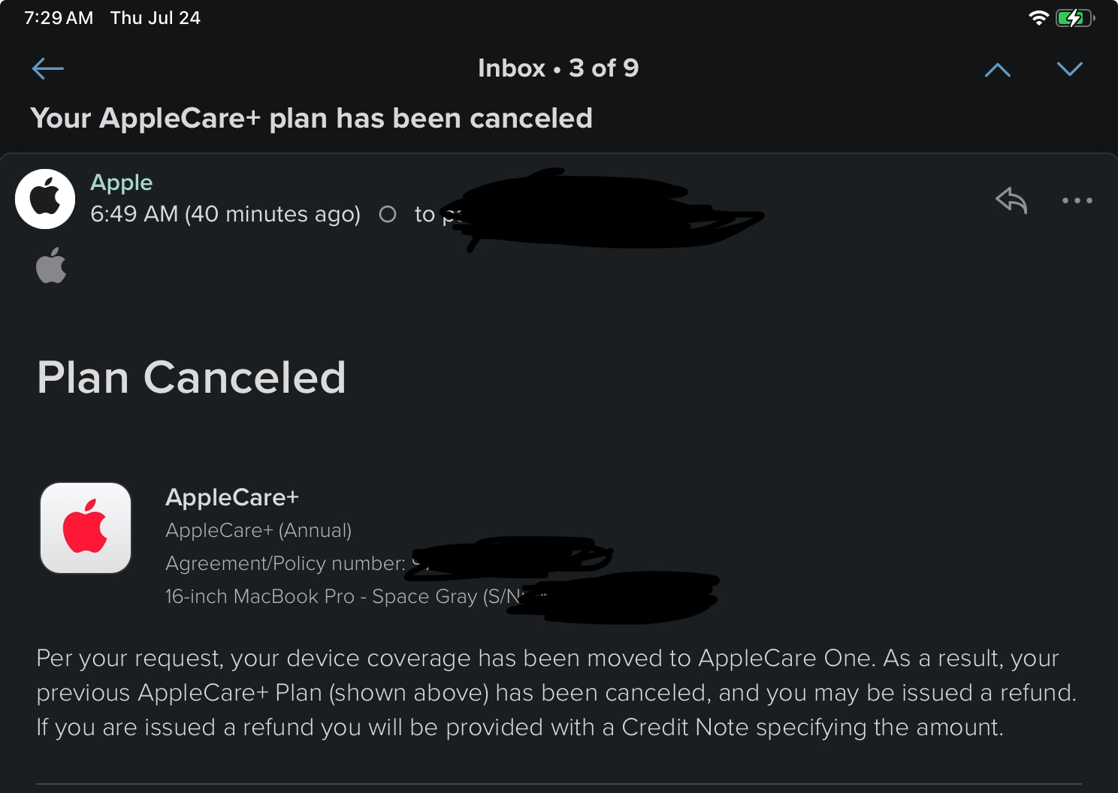Screen dimensions: 1118x793
Task: Tap the Apple sender name
Action: (122, 182)
